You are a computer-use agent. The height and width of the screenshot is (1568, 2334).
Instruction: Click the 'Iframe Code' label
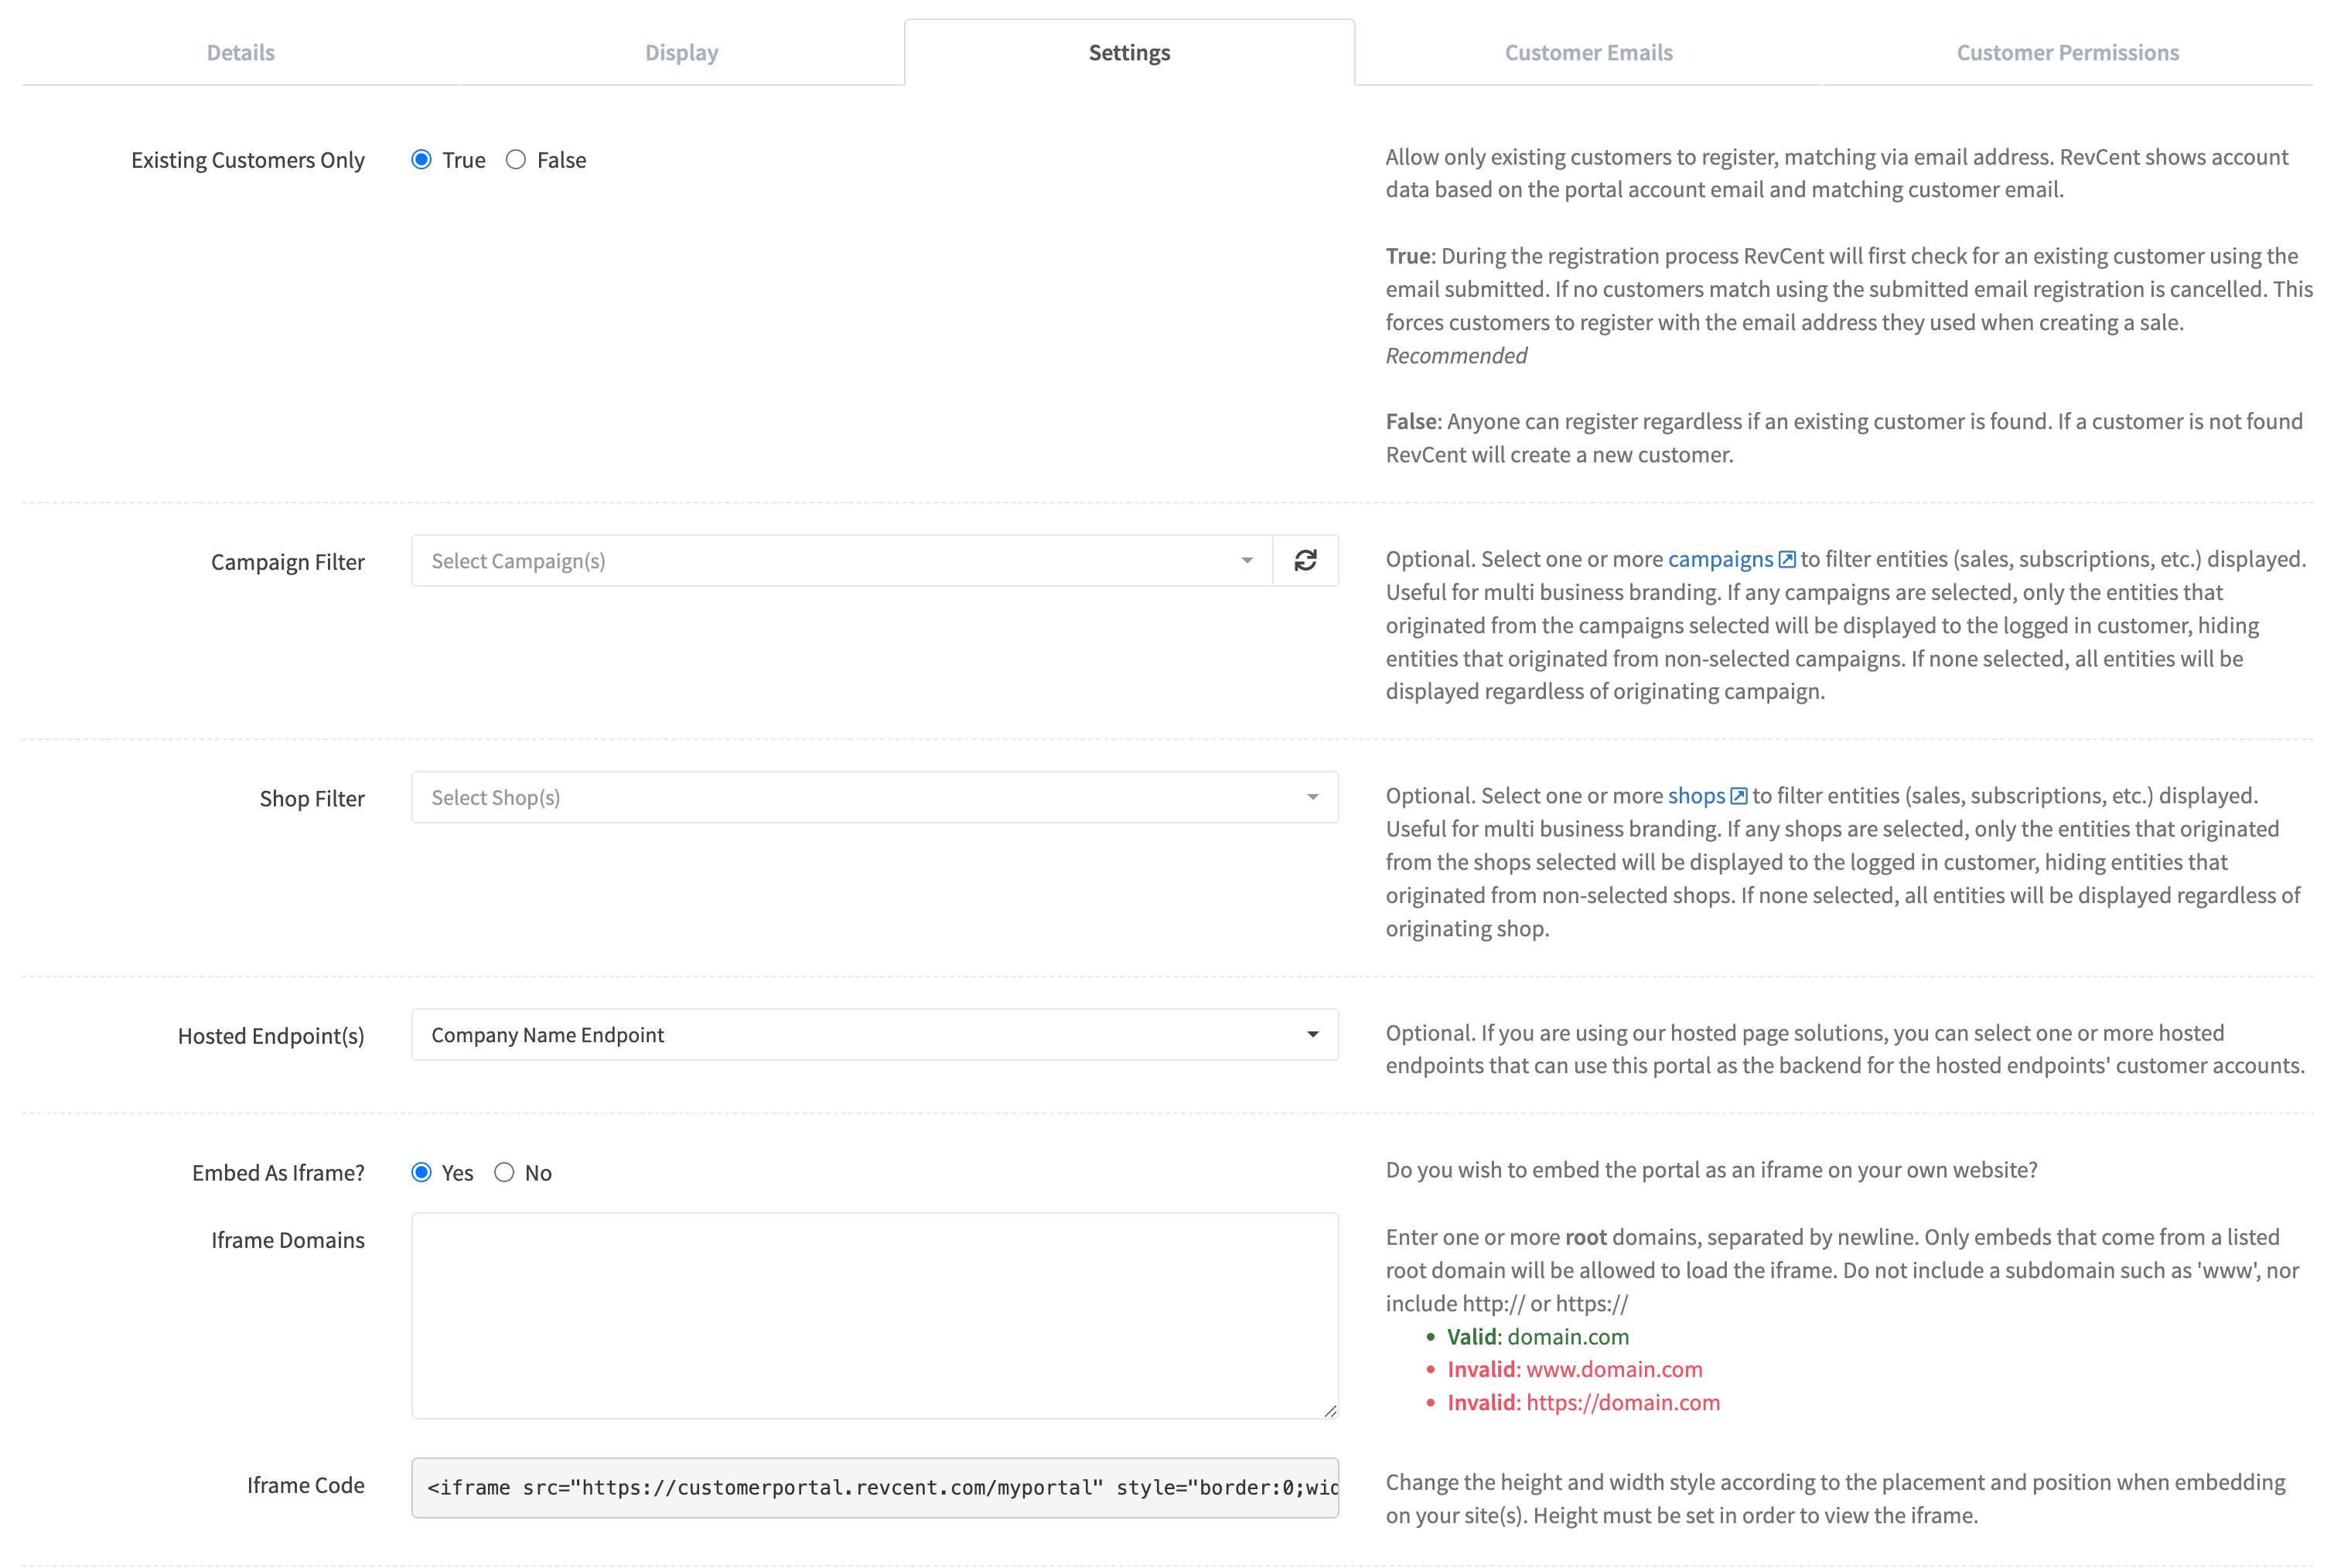pyautogui.click(x=306, y=1485)
